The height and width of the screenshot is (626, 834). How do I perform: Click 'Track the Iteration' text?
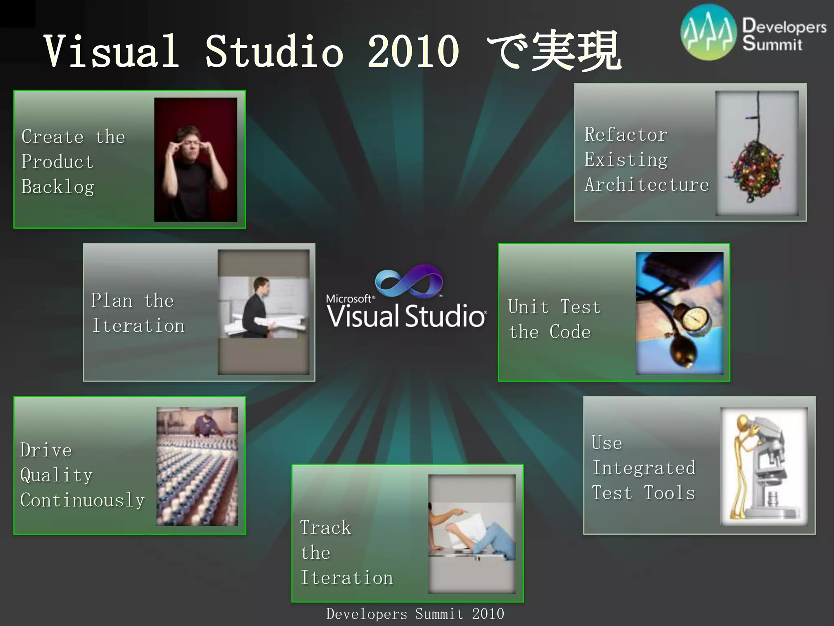(347, 553)
